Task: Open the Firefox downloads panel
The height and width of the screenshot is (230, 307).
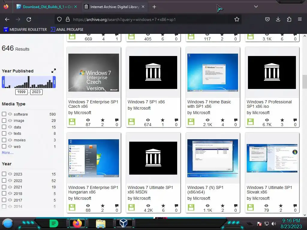Action: [x=278, y=19]
